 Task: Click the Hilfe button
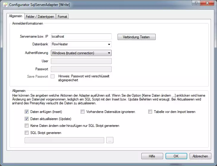152,156
